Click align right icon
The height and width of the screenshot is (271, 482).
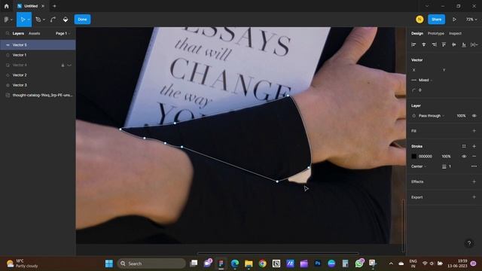tap(434, 45)
